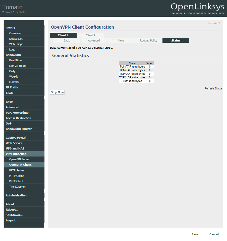Image resolution: width=227 pixels, height=241 pixels.
Task: Cancel pending configuration changes
Action: [x=214, y=234]
